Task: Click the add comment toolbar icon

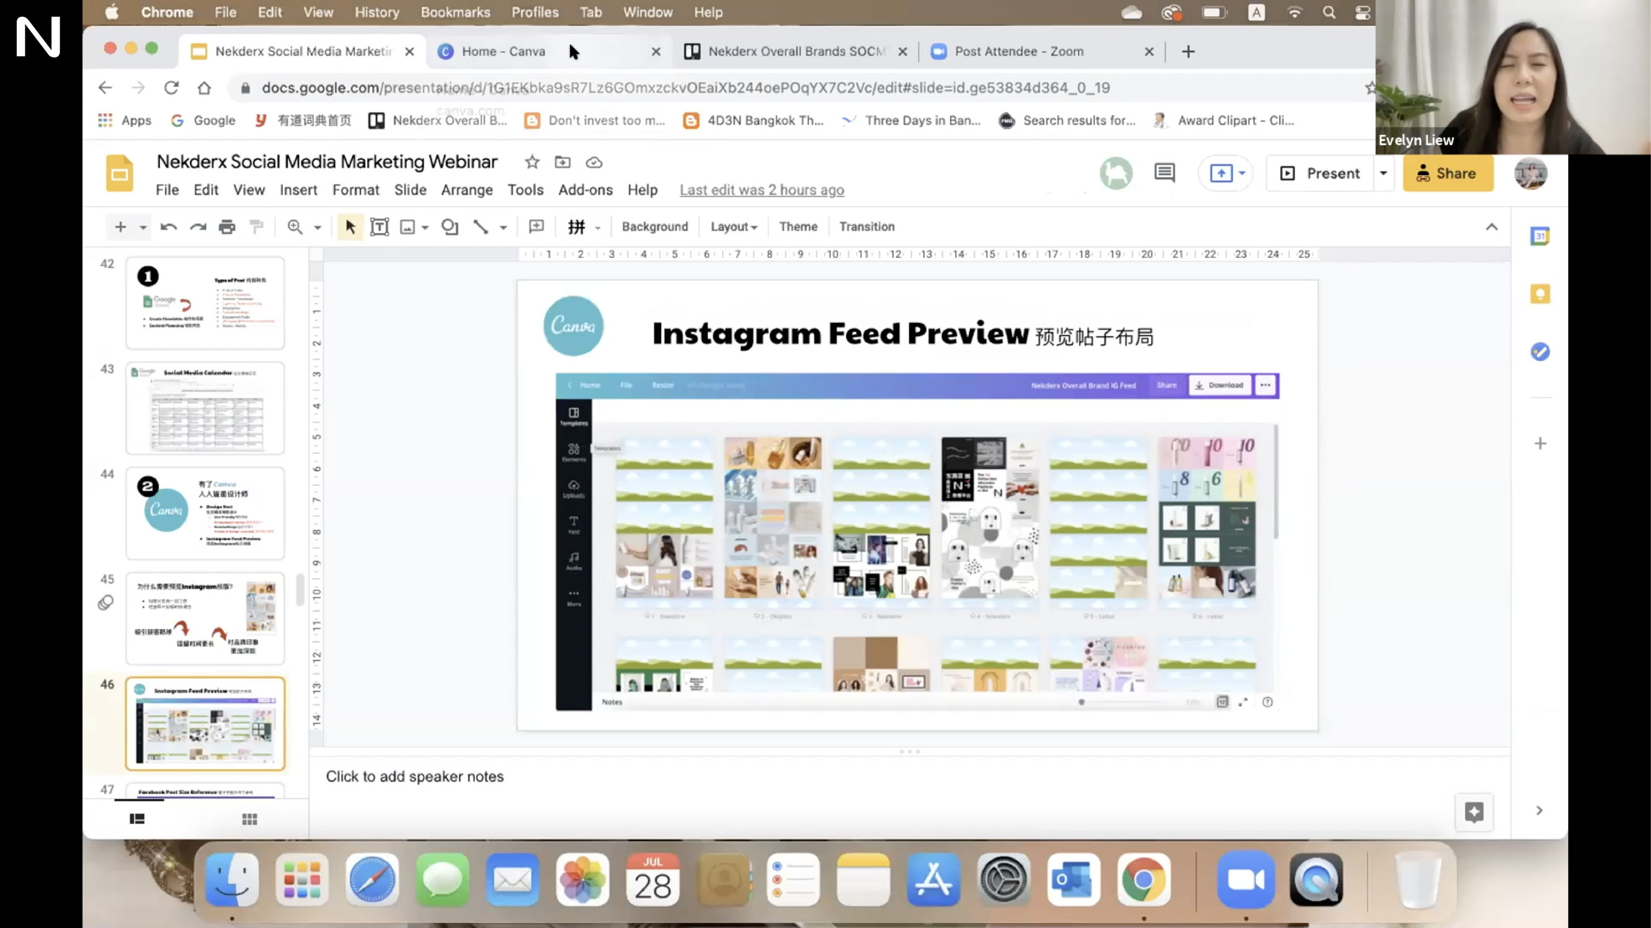Action: pyautogui.click(x=536, y=226)
